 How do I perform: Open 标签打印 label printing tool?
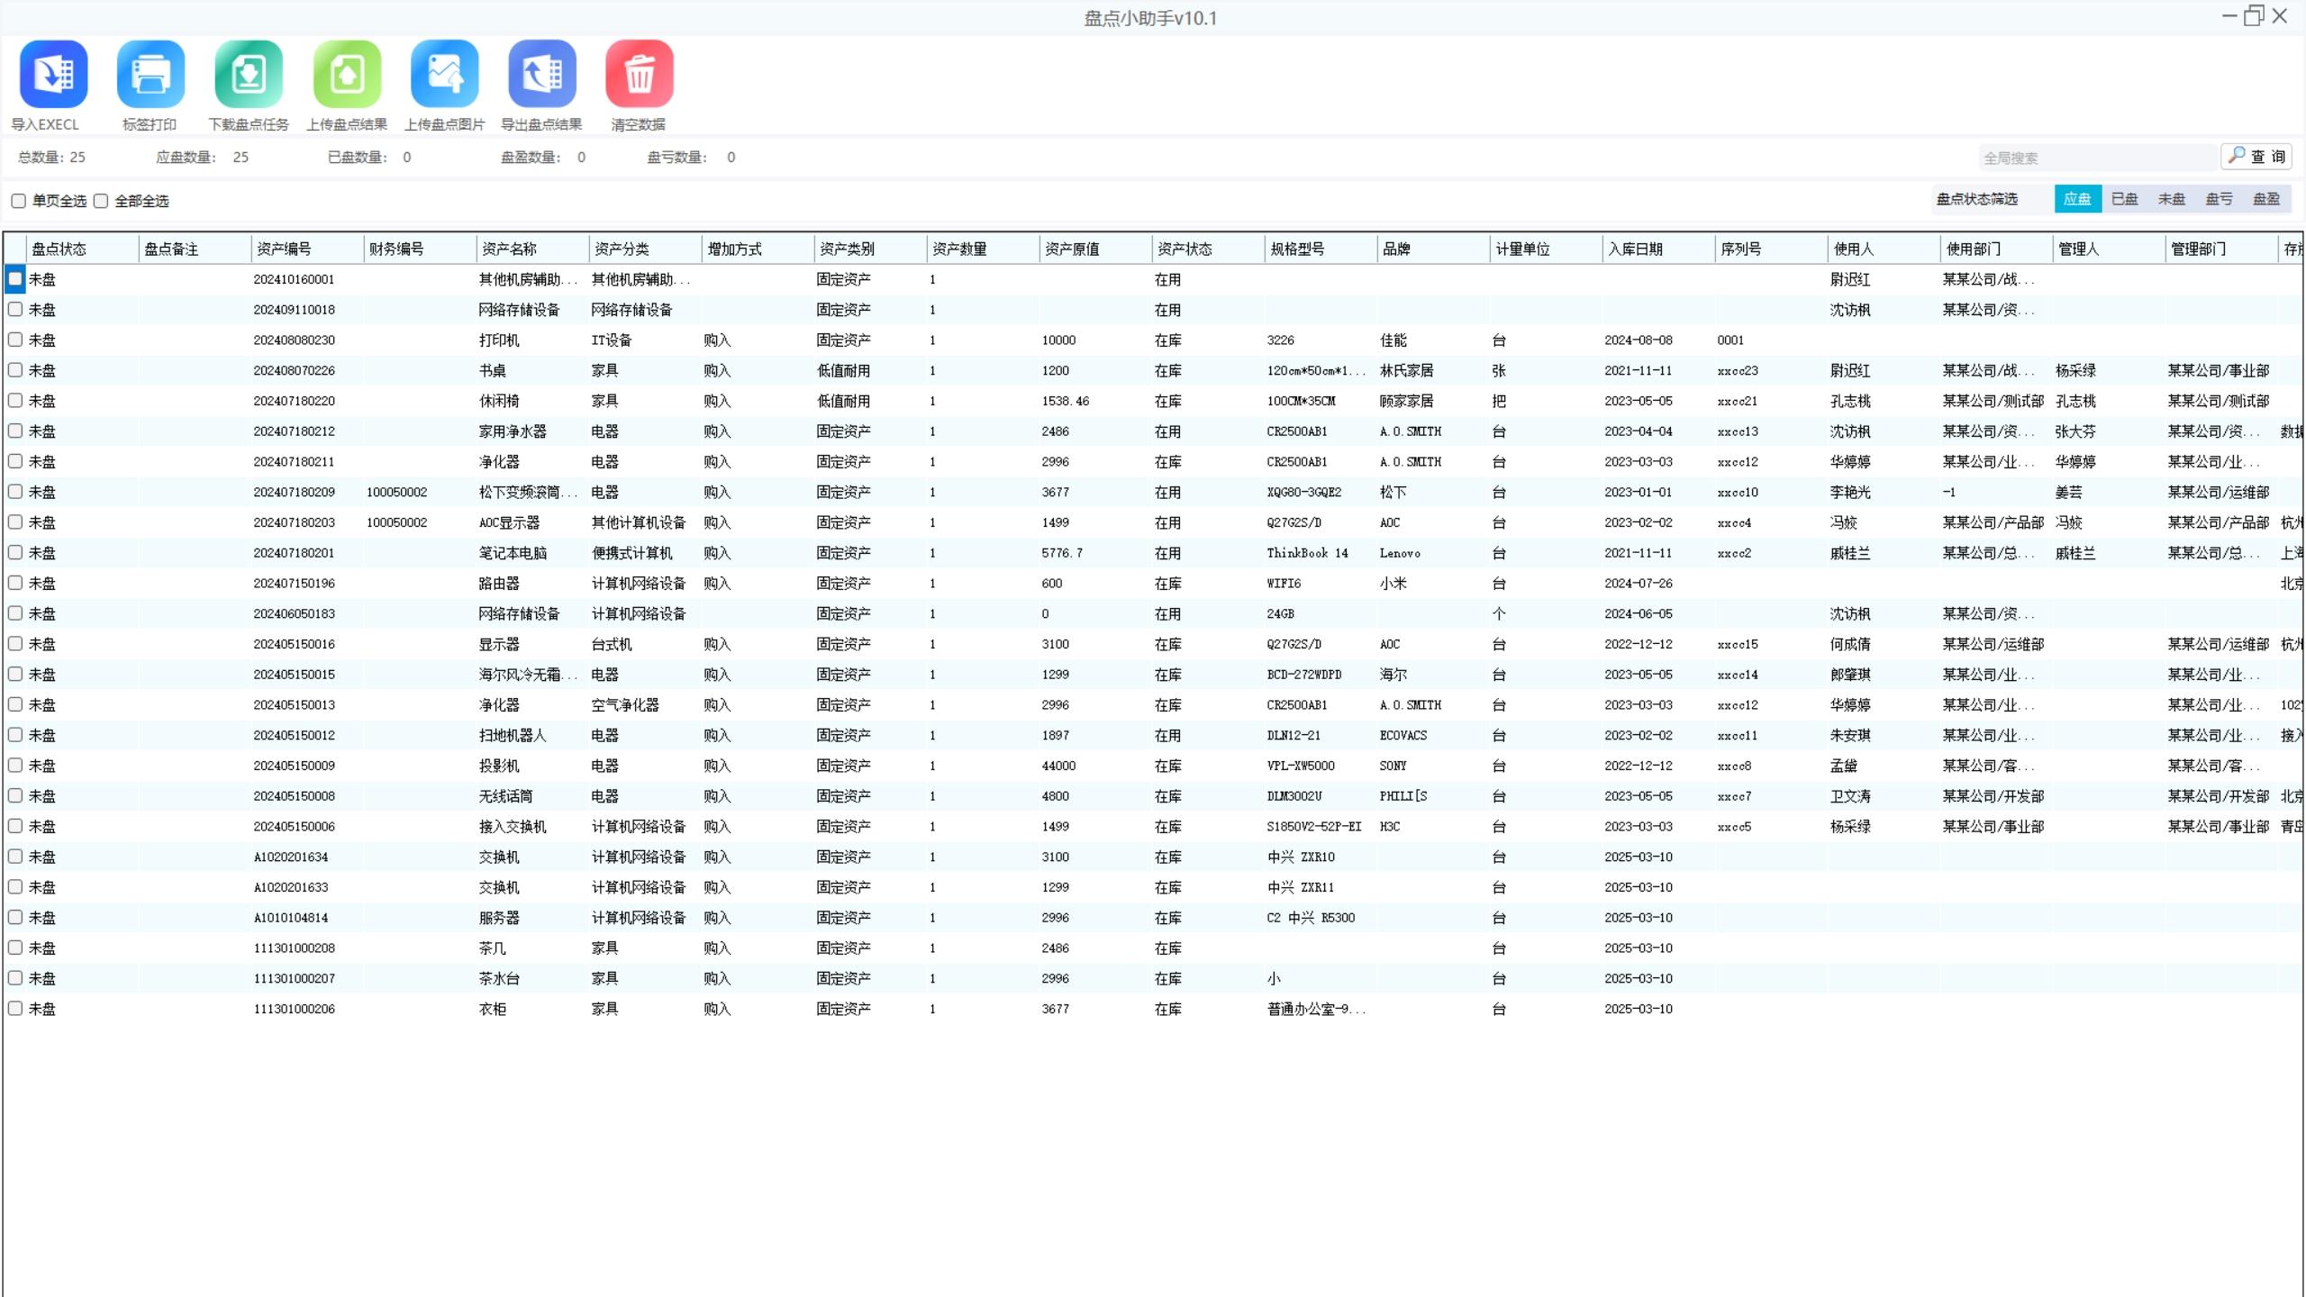click(150, 74)
